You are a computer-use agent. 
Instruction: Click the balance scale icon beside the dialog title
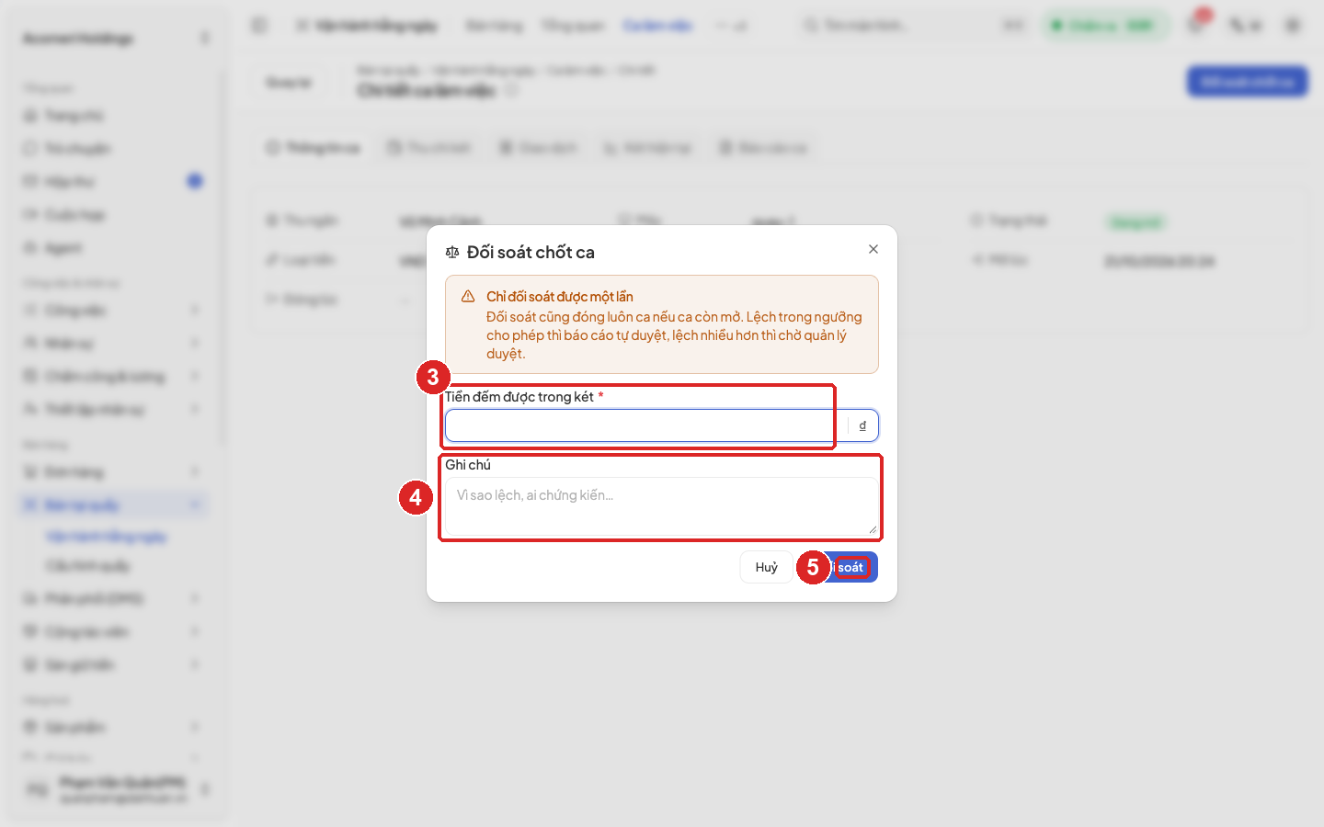[452, 252]
